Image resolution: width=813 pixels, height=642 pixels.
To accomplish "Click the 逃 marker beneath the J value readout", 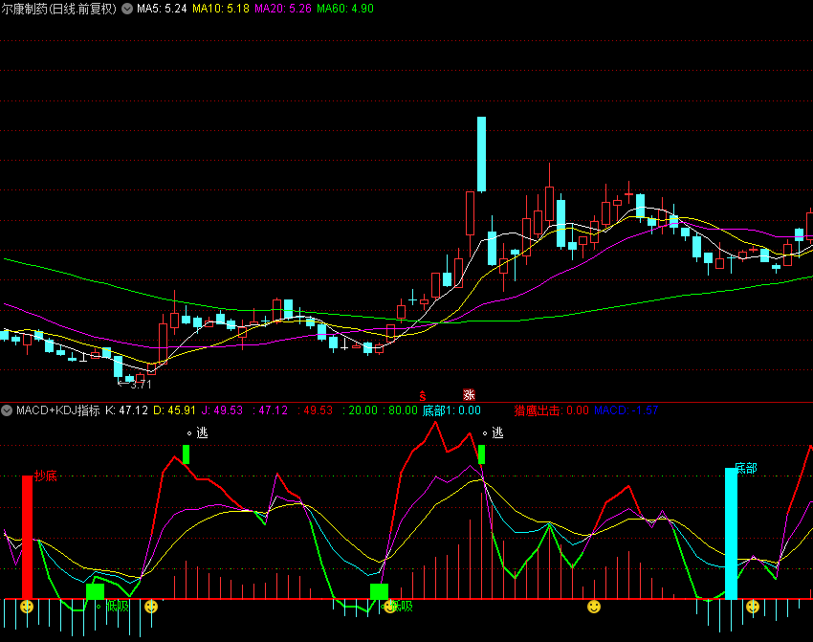I will pos(202,432).
